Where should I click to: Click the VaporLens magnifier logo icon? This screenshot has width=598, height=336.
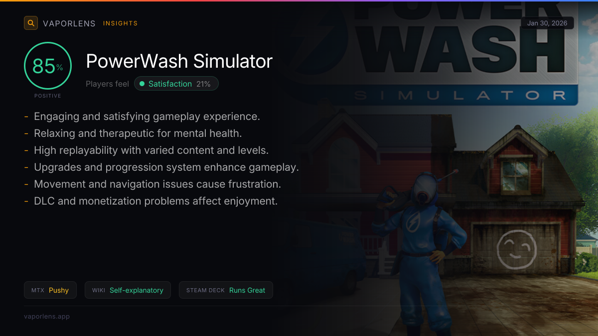(31, 23)
